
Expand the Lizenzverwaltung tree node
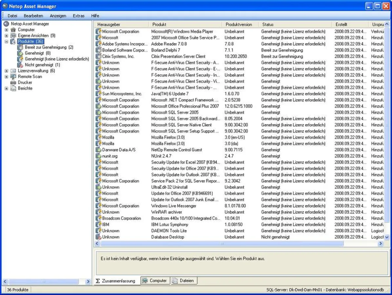pos(6,70)
